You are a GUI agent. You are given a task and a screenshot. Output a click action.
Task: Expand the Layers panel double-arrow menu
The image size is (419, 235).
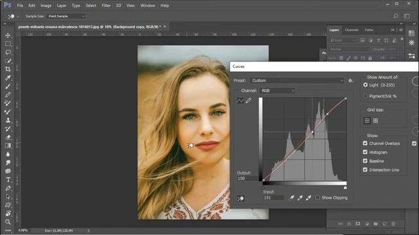coord(393,30)
